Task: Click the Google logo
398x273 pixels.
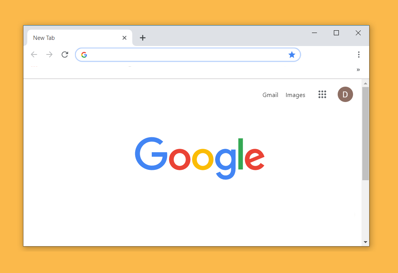Action: (200, 158)
